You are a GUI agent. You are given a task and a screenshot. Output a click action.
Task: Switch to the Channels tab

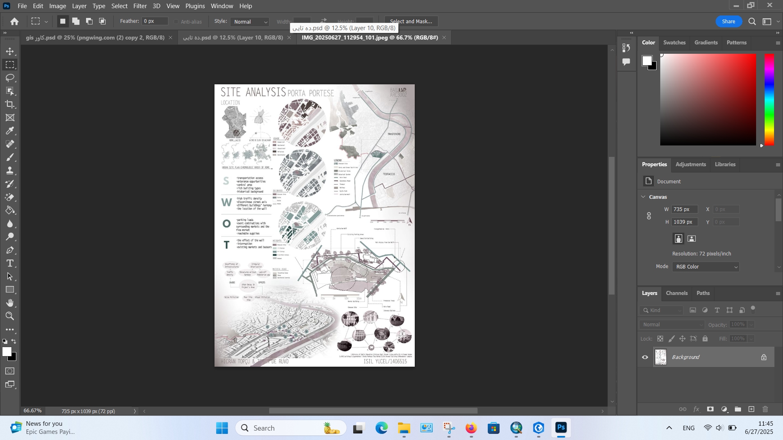tap(677, 293)
